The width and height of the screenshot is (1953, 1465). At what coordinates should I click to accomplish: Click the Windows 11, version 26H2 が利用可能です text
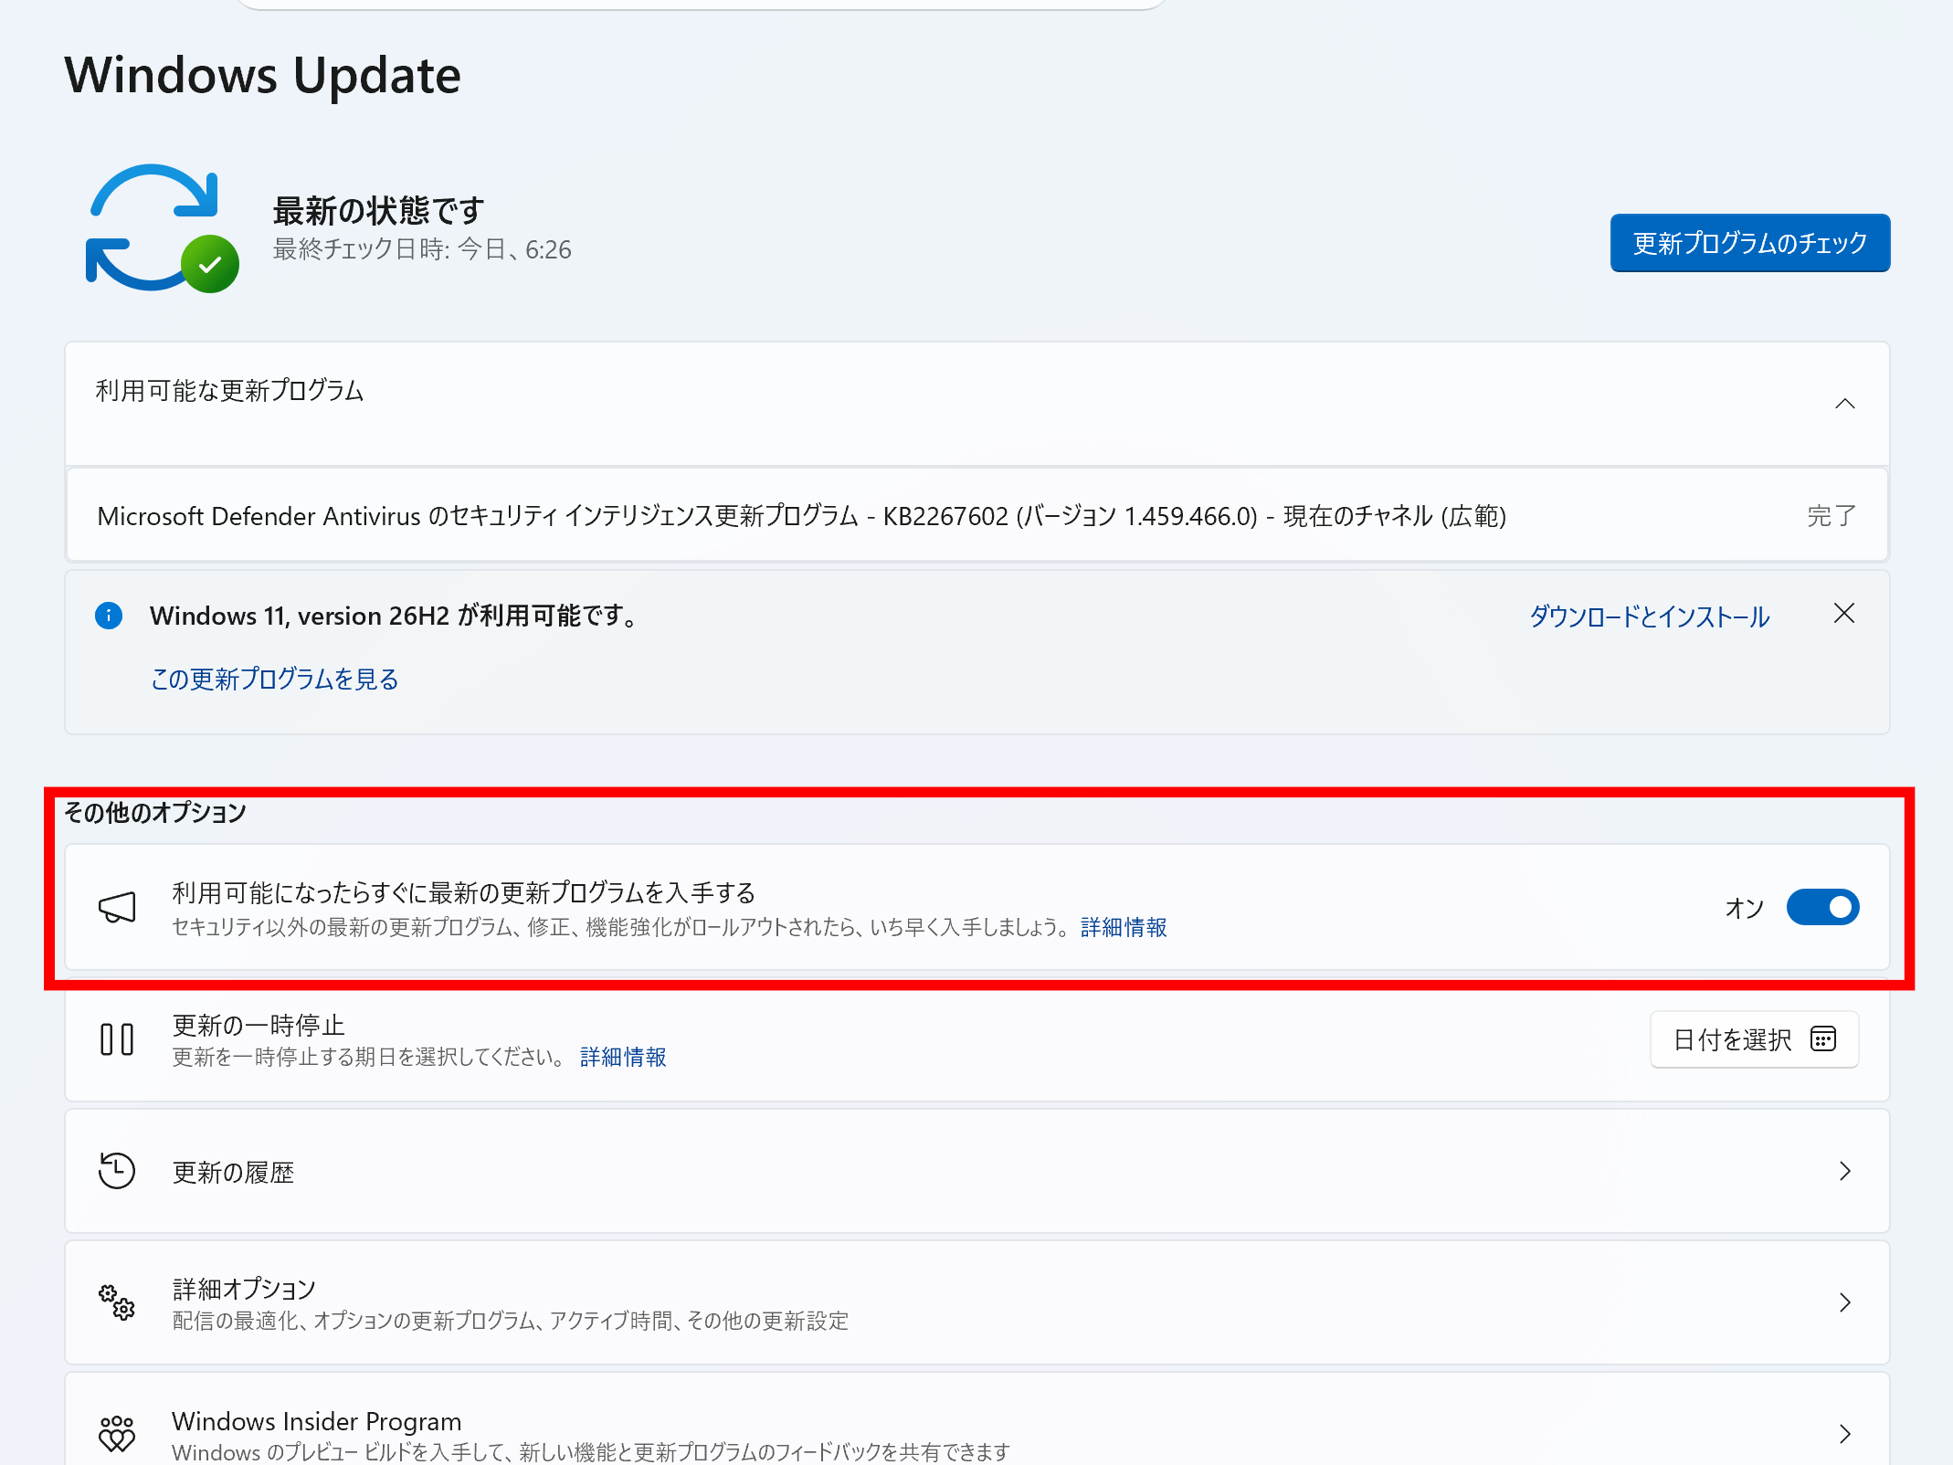click(394, 616)
